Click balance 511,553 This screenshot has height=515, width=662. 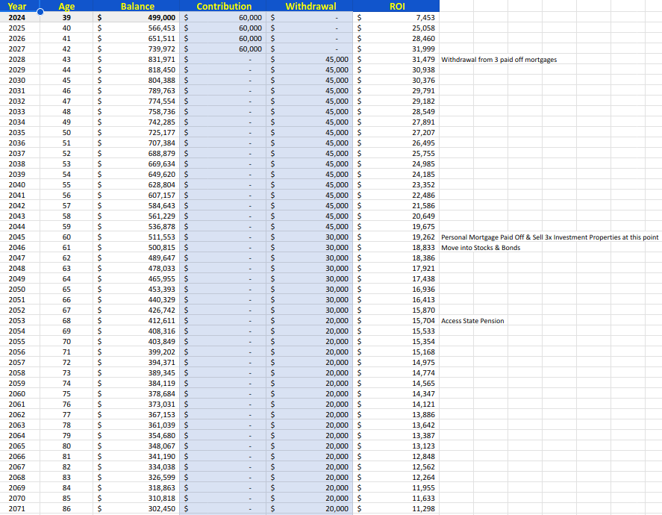[x=136, y=237]
